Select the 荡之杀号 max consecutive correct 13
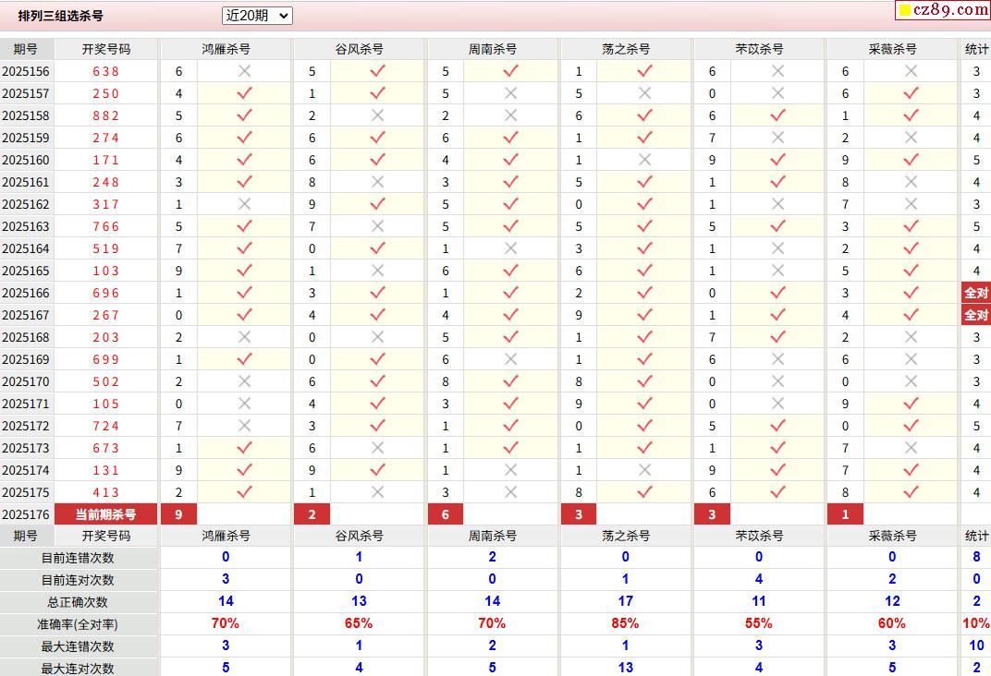This screenshot has width=991, height=676. point(626,668)
